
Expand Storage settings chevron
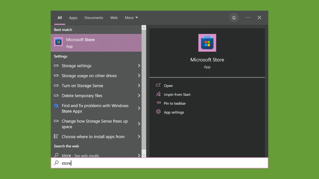coord(139,66)
